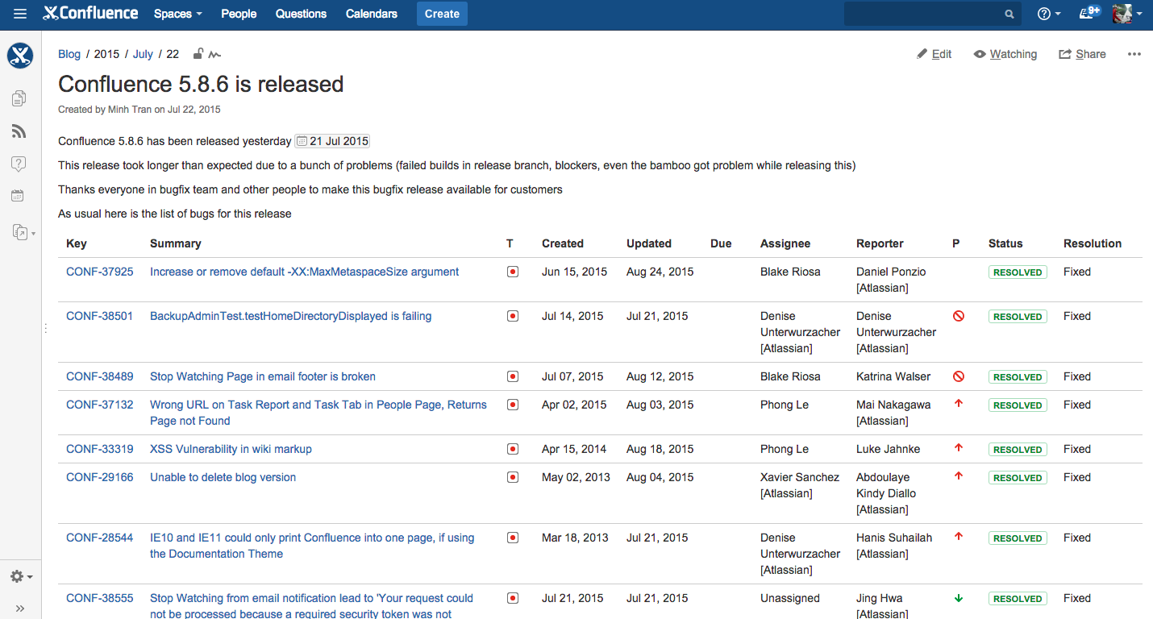Open Blog RSS icon in sidebar
The image size is (1153, 619).
coord(19,131)
